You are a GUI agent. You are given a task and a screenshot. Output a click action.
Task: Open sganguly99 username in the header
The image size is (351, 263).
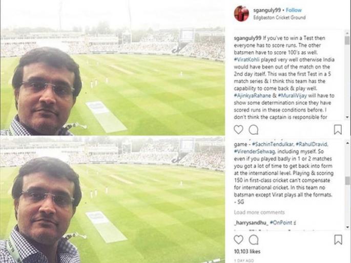click(266, 10)
